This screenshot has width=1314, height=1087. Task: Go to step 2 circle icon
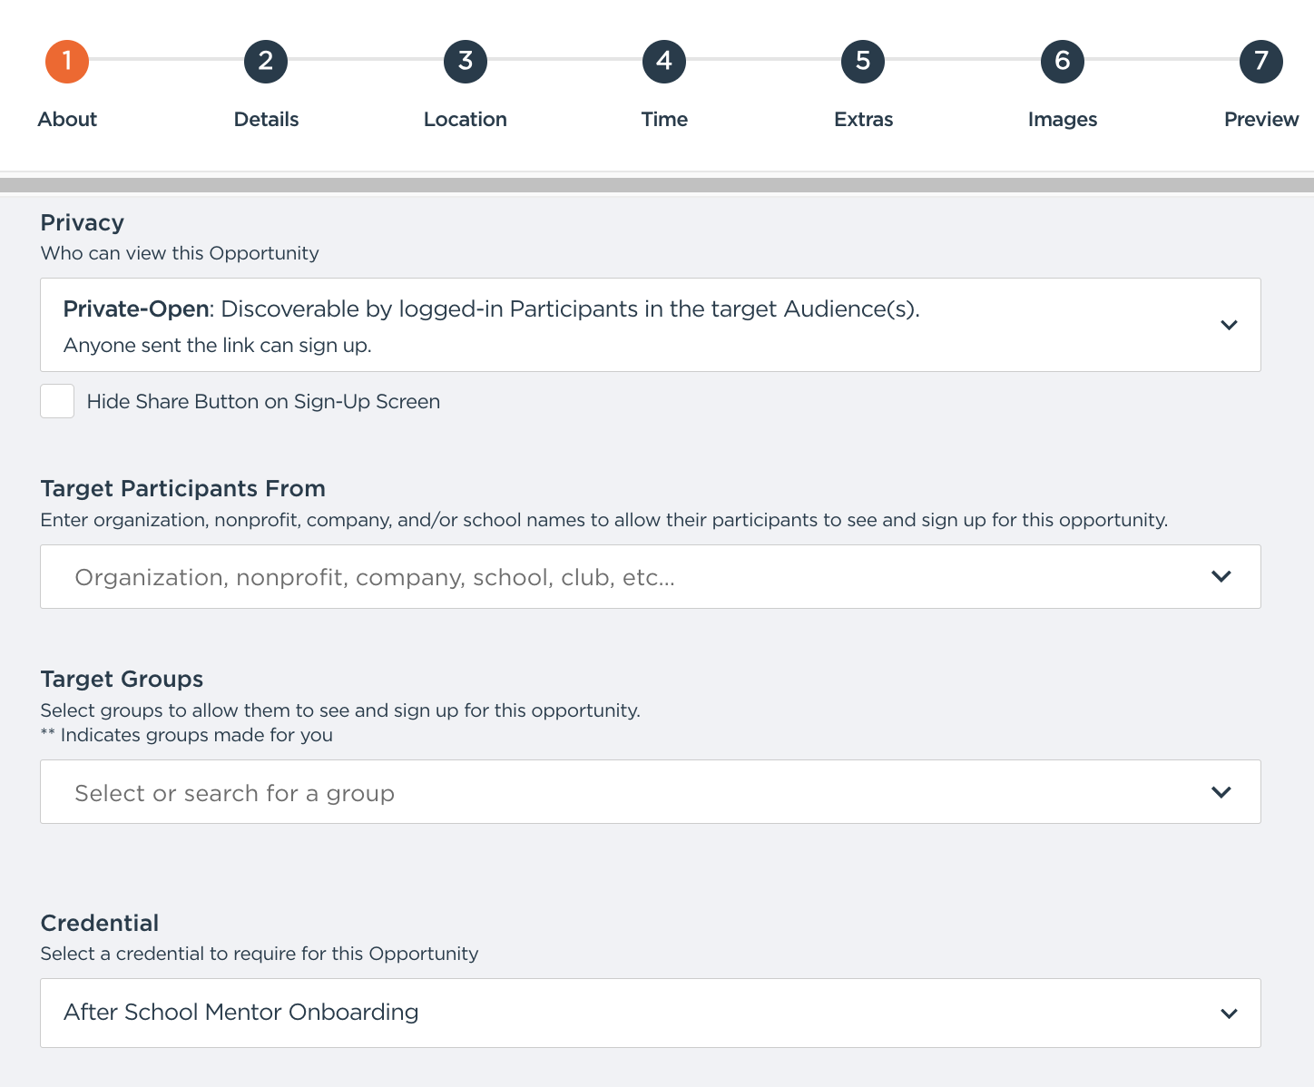[x=266, y=62]
